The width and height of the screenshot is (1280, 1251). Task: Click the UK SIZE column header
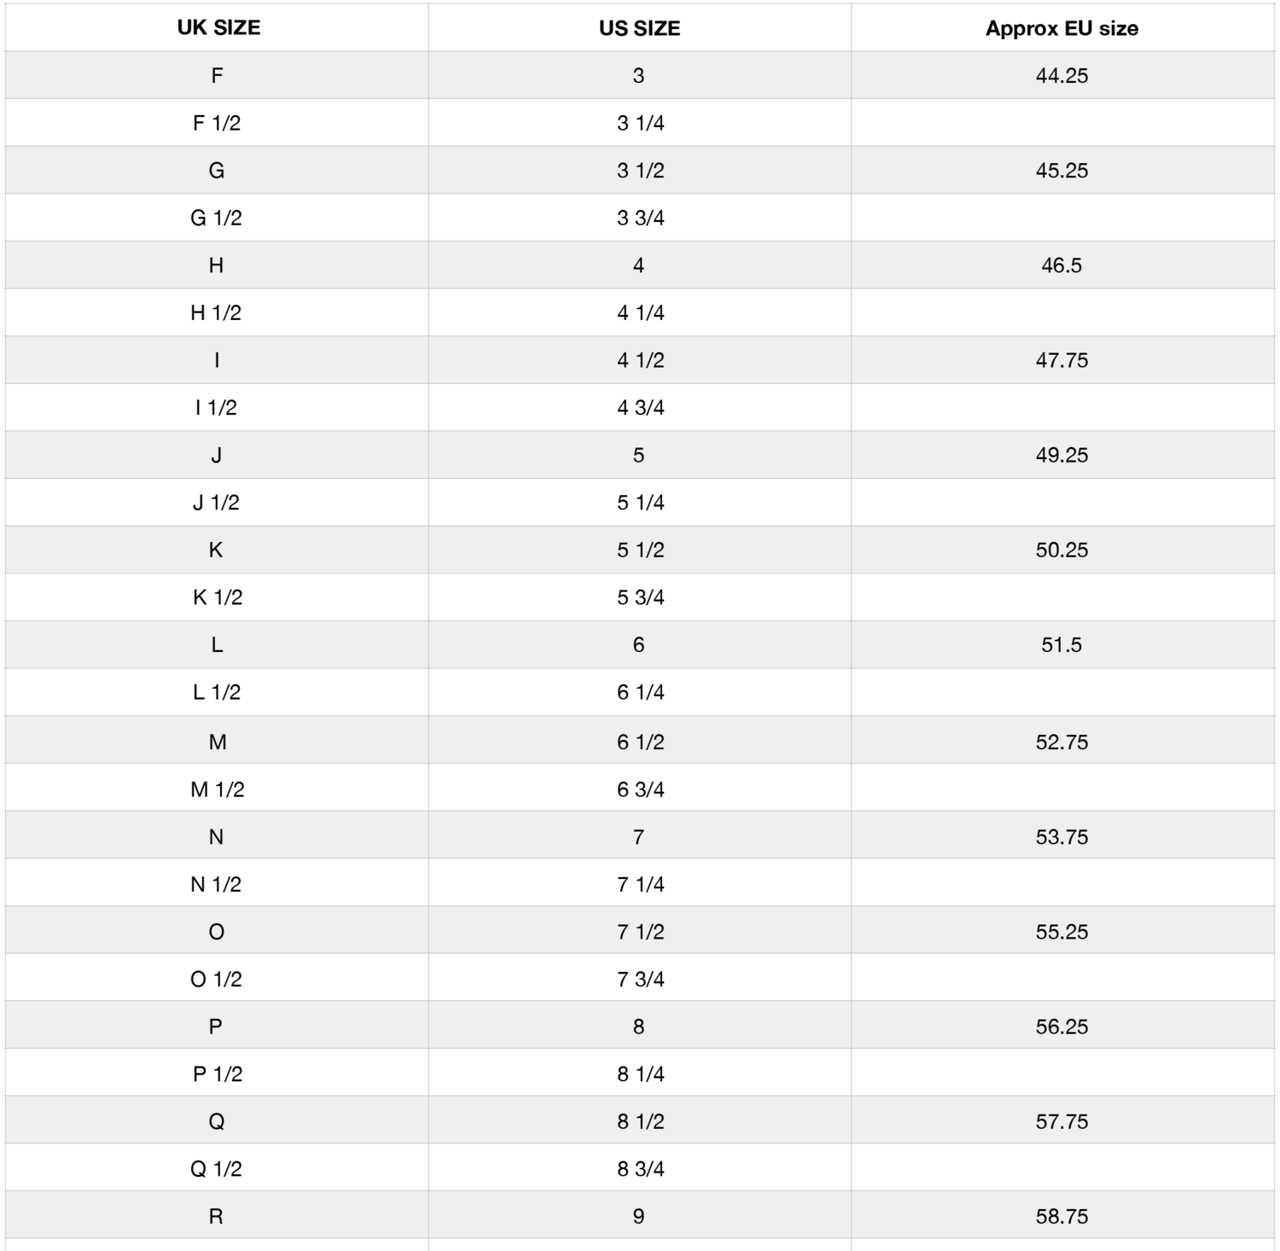pyautogui.click(x=218, y=28)
